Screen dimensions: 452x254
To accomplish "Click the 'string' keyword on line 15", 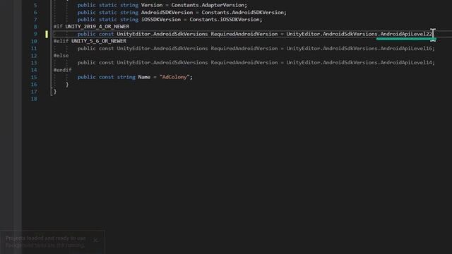I will pyautogui.click(x=126, y=77).
